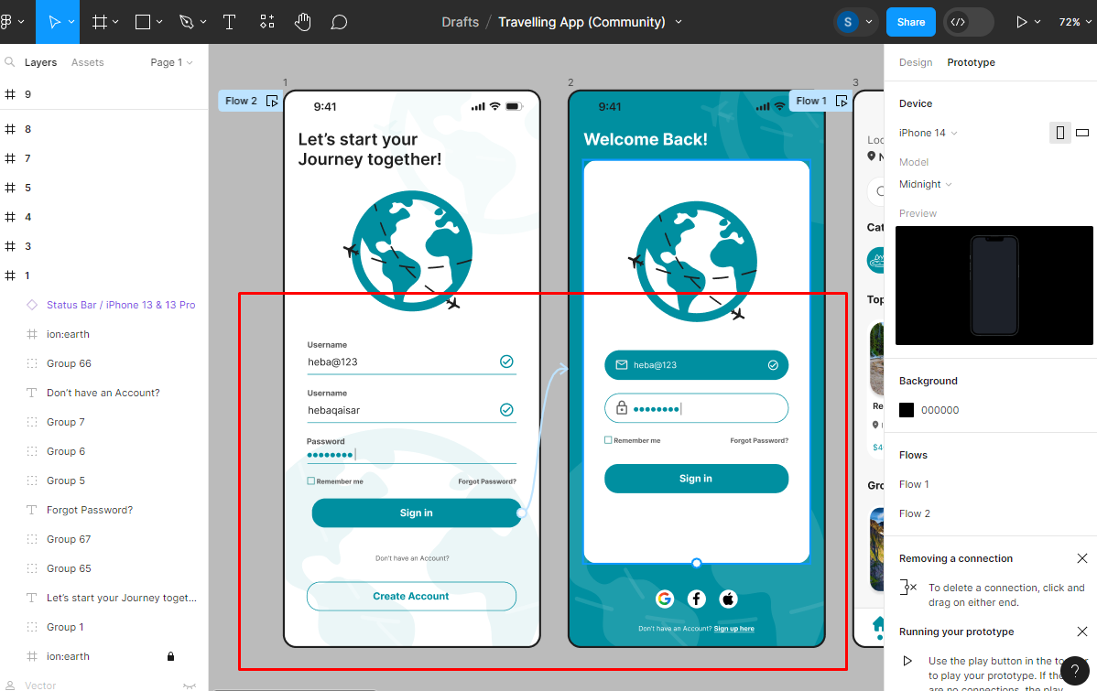Open the 72% zoom dropdown
This screenshot has height=691, width=1097.
pyautogui.click(x=1075, y=22)
